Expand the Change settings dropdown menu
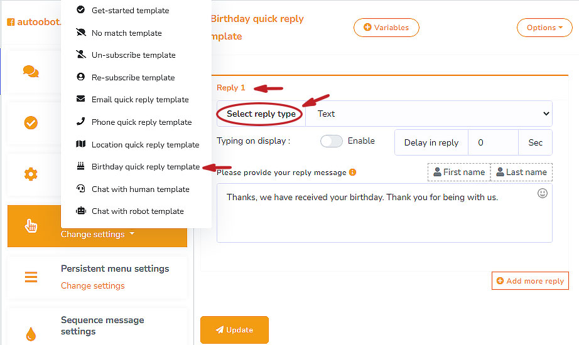Screen dimensions: 579x345 [97, 235]
